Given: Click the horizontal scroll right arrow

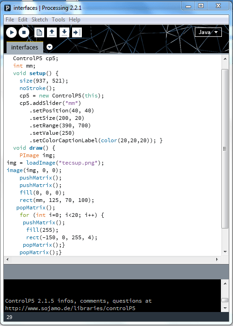Looking at the screenshot, I should tap(217, 259).
